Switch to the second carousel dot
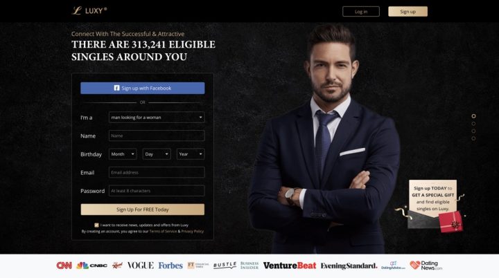Viewport: 499px width, 278px height. point(473,124)
